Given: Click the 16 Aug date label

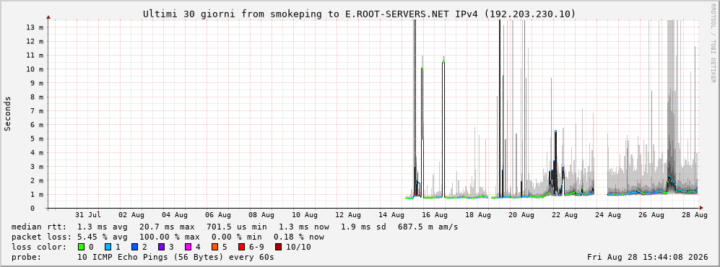Looking at the screenshot, I should tap(434, 214).
